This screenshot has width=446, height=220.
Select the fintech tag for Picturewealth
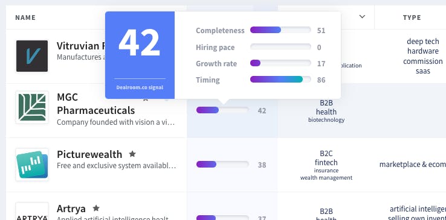326,163
